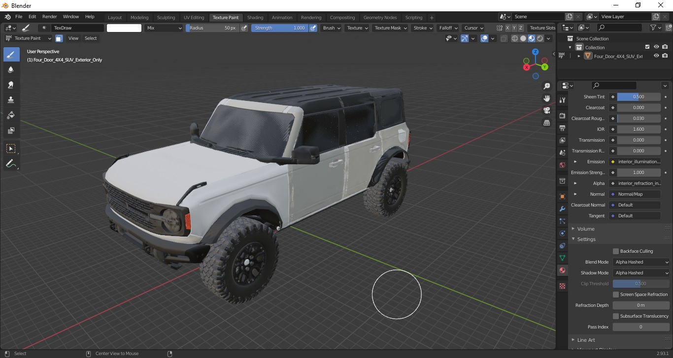Toggle camera view gizmo
This screenshot has width=673, height=358.
[546, 111]
